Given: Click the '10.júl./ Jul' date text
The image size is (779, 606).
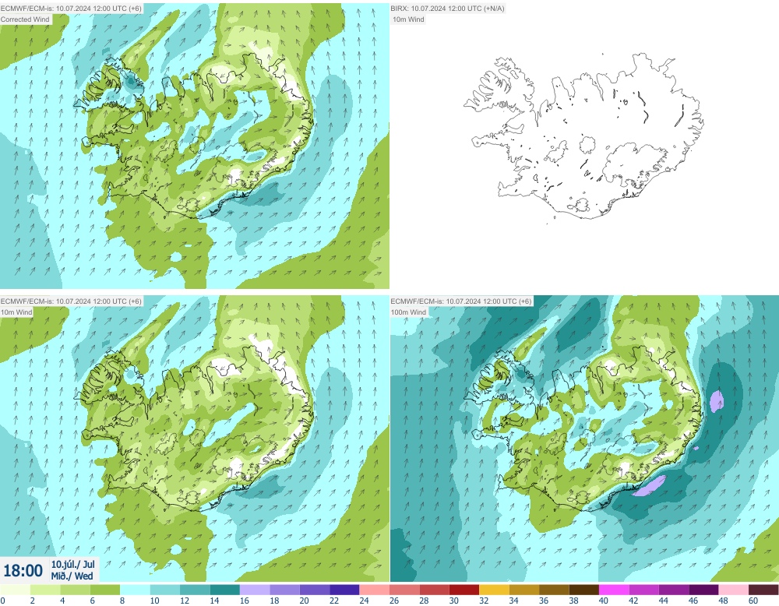Looking at the screenshot, I should click(x=72, y=564).
